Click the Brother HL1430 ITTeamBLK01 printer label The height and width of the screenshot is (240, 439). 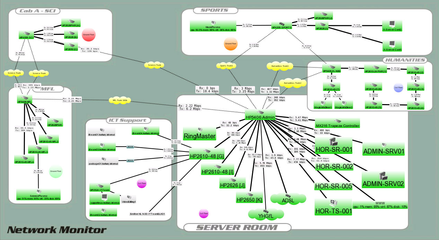148,214
